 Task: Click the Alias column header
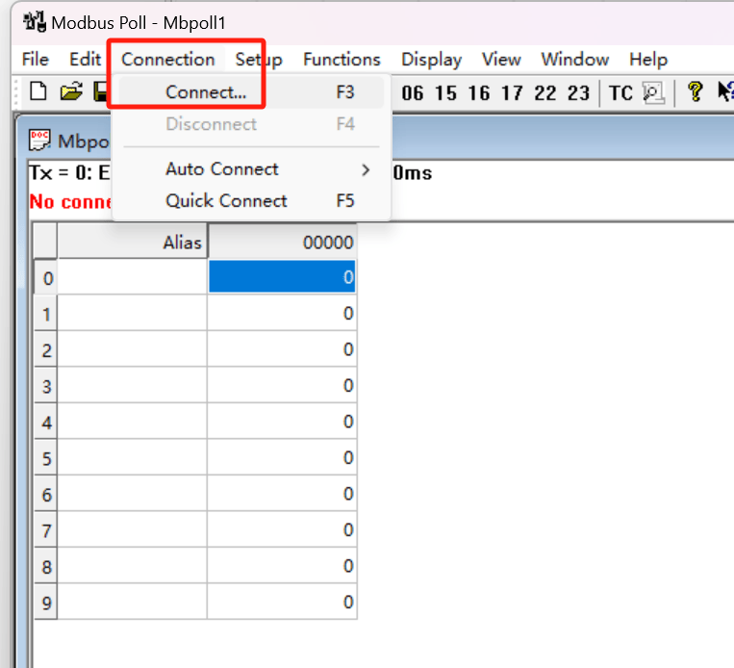(132, 242)
